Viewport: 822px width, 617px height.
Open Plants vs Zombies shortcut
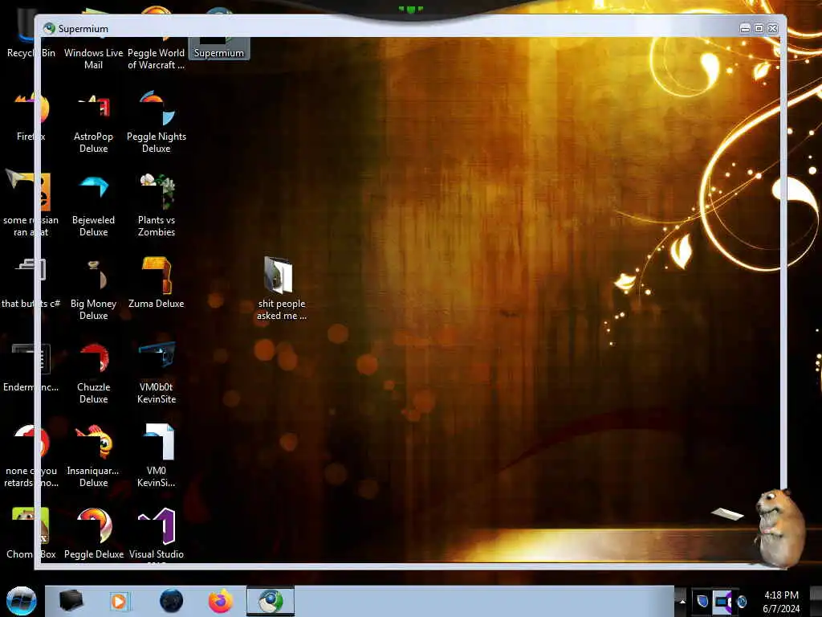(x=157, y=205)
